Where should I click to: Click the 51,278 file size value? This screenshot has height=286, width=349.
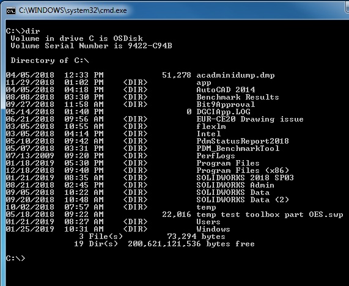click(177, 75)
